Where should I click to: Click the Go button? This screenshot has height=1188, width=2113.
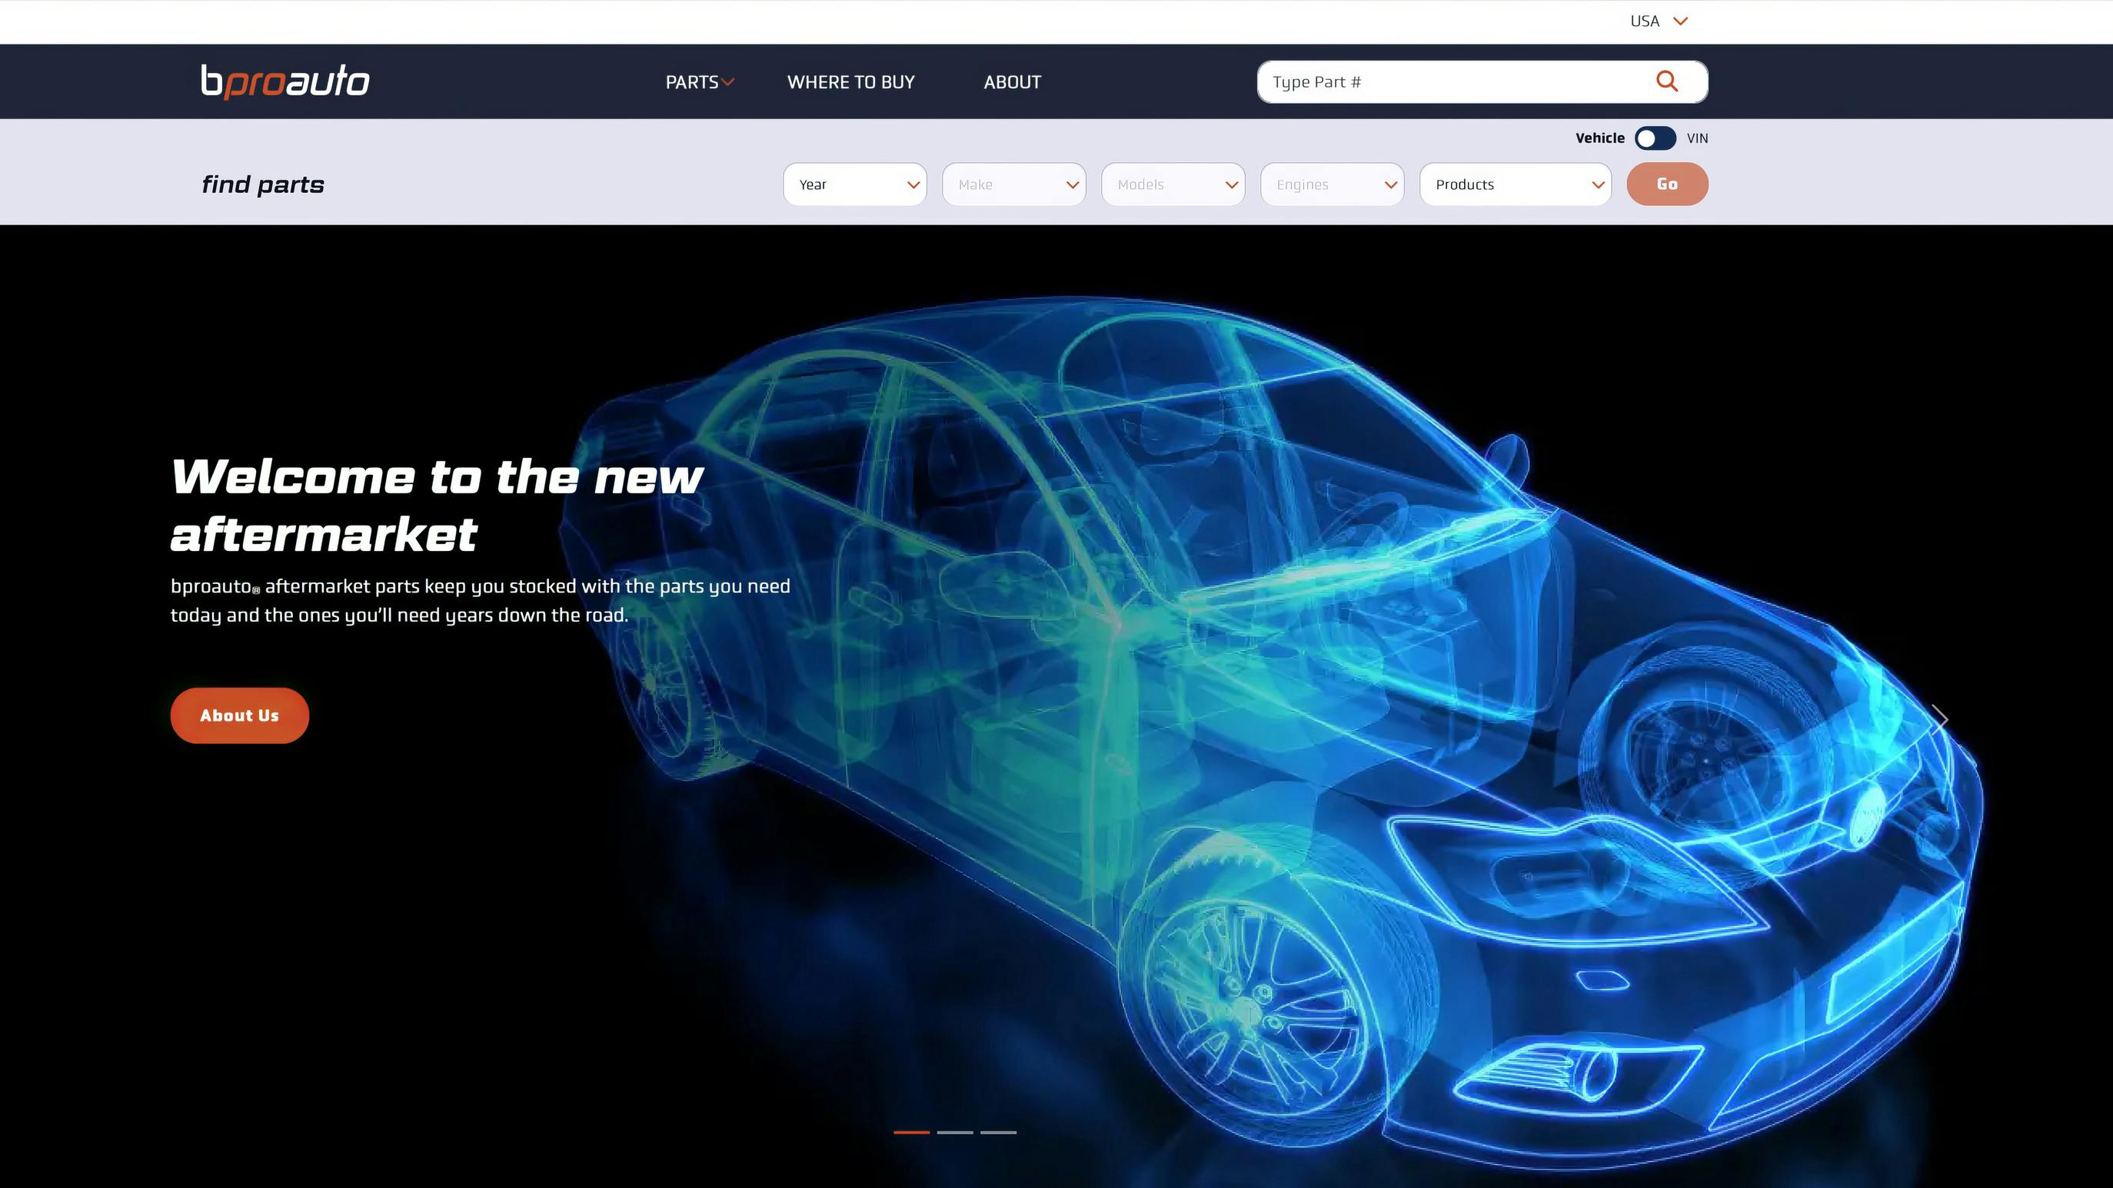[1667, 184]
